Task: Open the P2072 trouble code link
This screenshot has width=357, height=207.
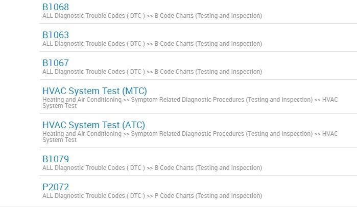Action: pyautogui.click(x=56, y=187)
